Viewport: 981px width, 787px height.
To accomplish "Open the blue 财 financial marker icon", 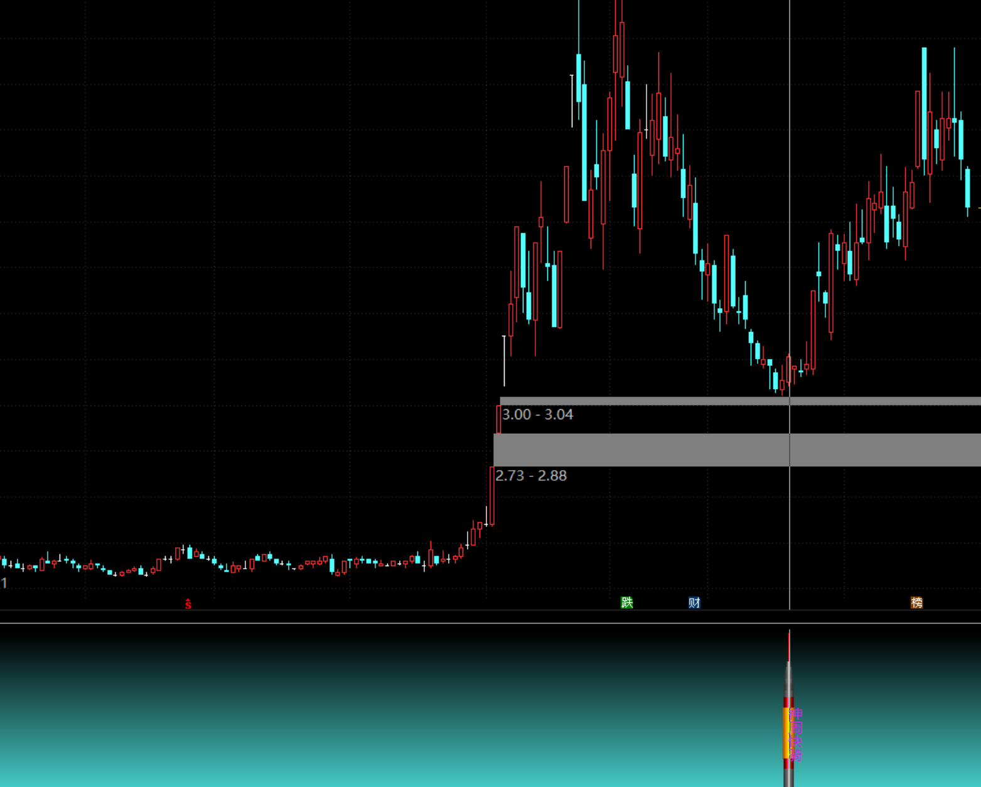I will [x=694, y=602].
